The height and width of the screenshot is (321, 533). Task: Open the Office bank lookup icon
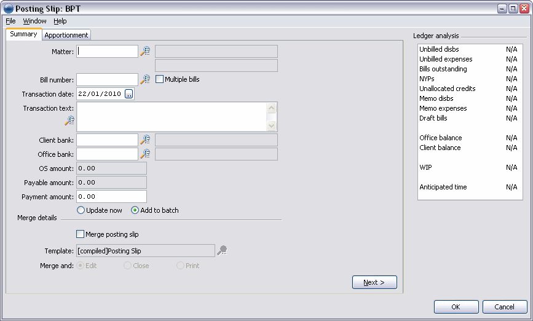tap(145, 154)
